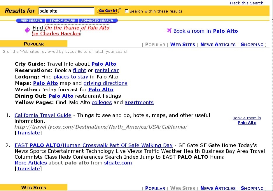273x191 pixels.
Task: Click the purple airplane icon
Action: point(169,30)
